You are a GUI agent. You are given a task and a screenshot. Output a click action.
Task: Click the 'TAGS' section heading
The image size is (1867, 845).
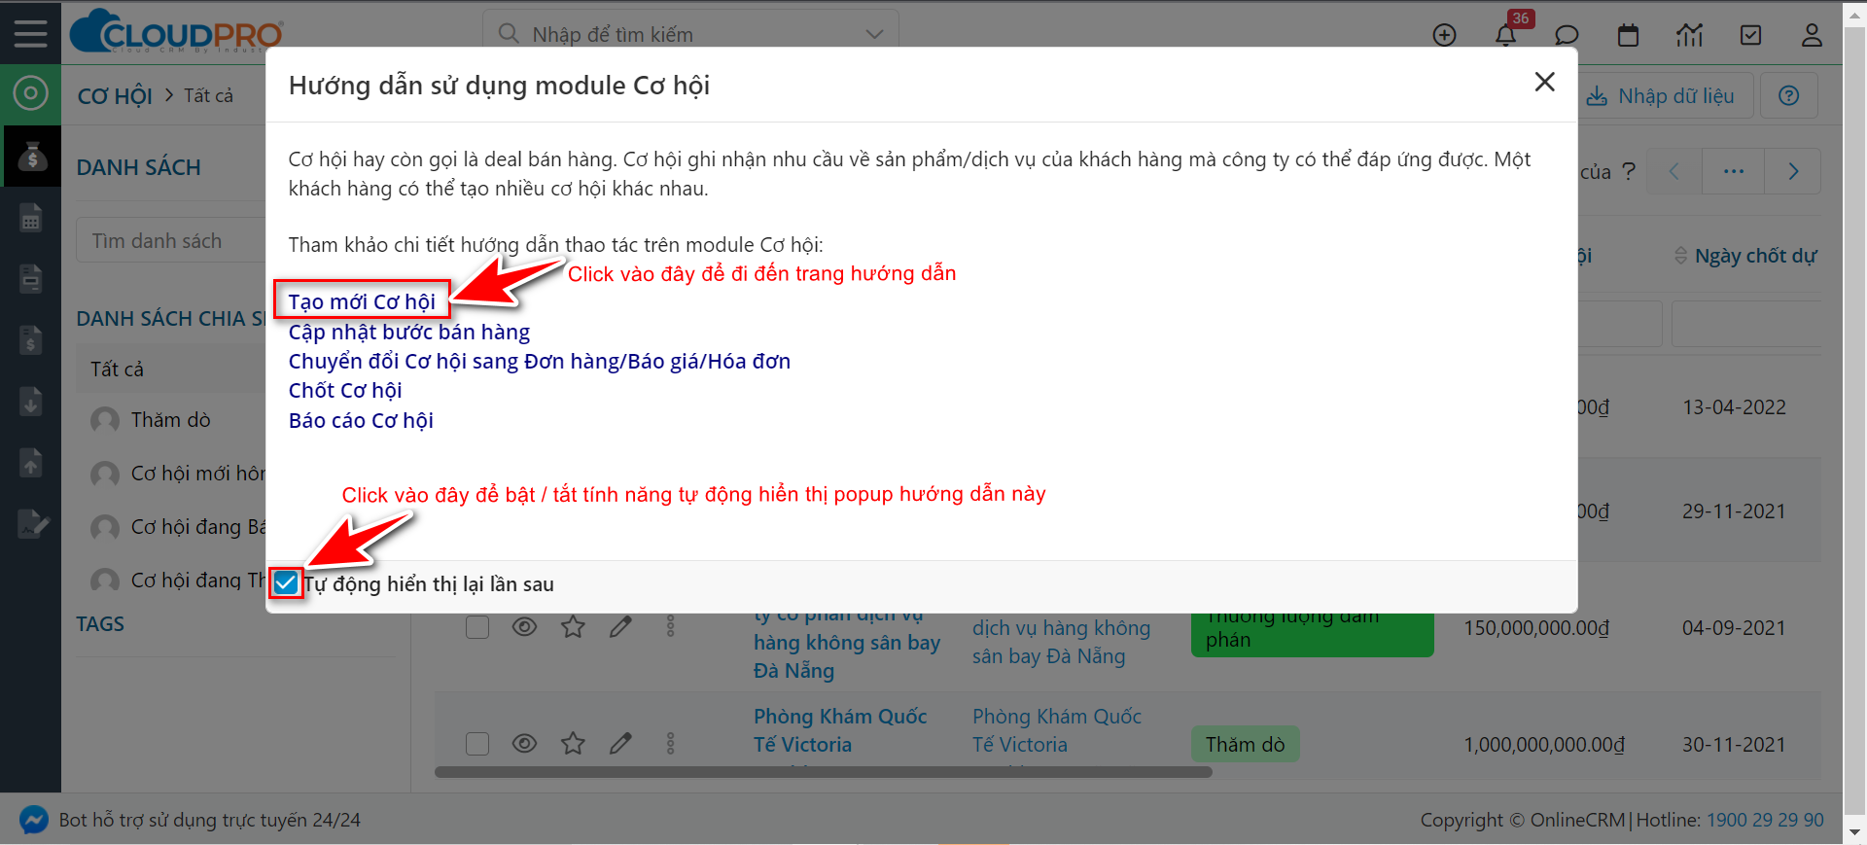click(x=100, y=624)
